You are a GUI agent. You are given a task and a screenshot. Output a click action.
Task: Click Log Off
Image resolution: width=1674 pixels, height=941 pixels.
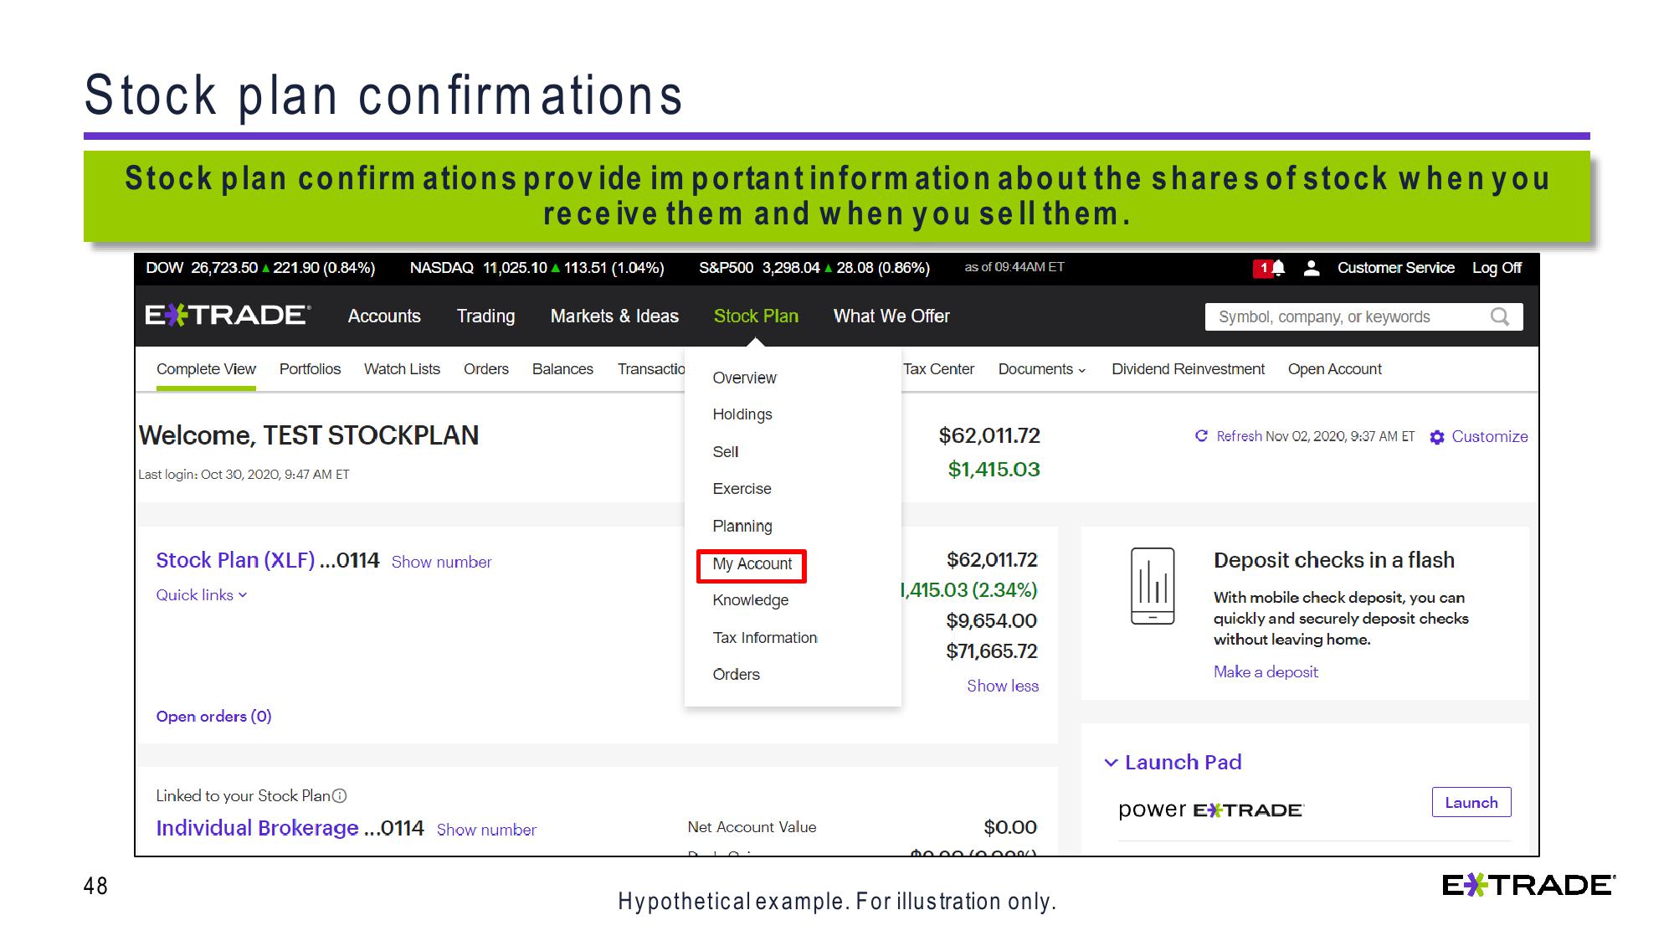[x=1497, y=268]
